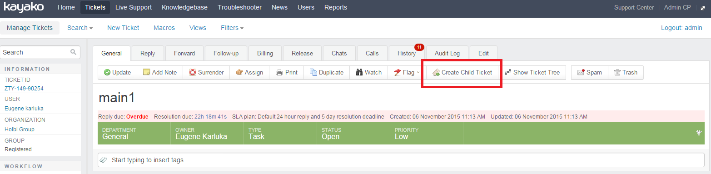Open the Views link
Screen dimensions: 711x174
pyautogui.click(x=198, y=28)
